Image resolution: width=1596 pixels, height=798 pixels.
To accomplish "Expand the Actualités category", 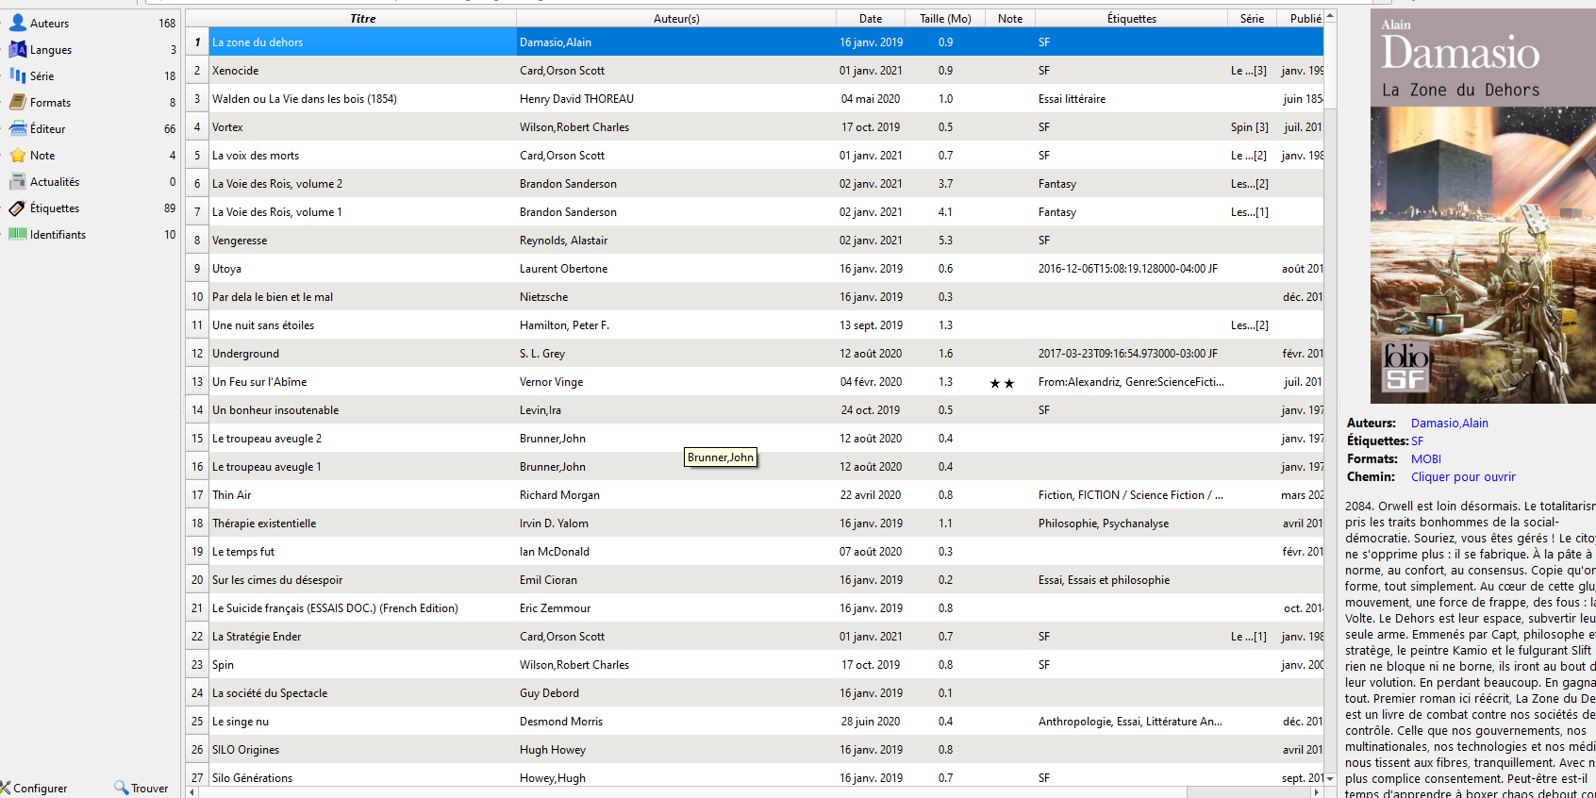I will point(55,181).
